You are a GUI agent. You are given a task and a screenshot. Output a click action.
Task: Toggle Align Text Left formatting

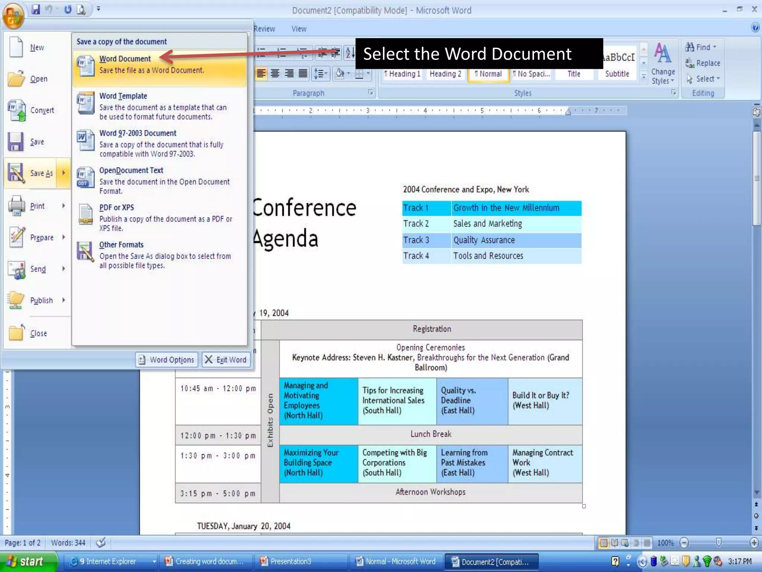261,74
